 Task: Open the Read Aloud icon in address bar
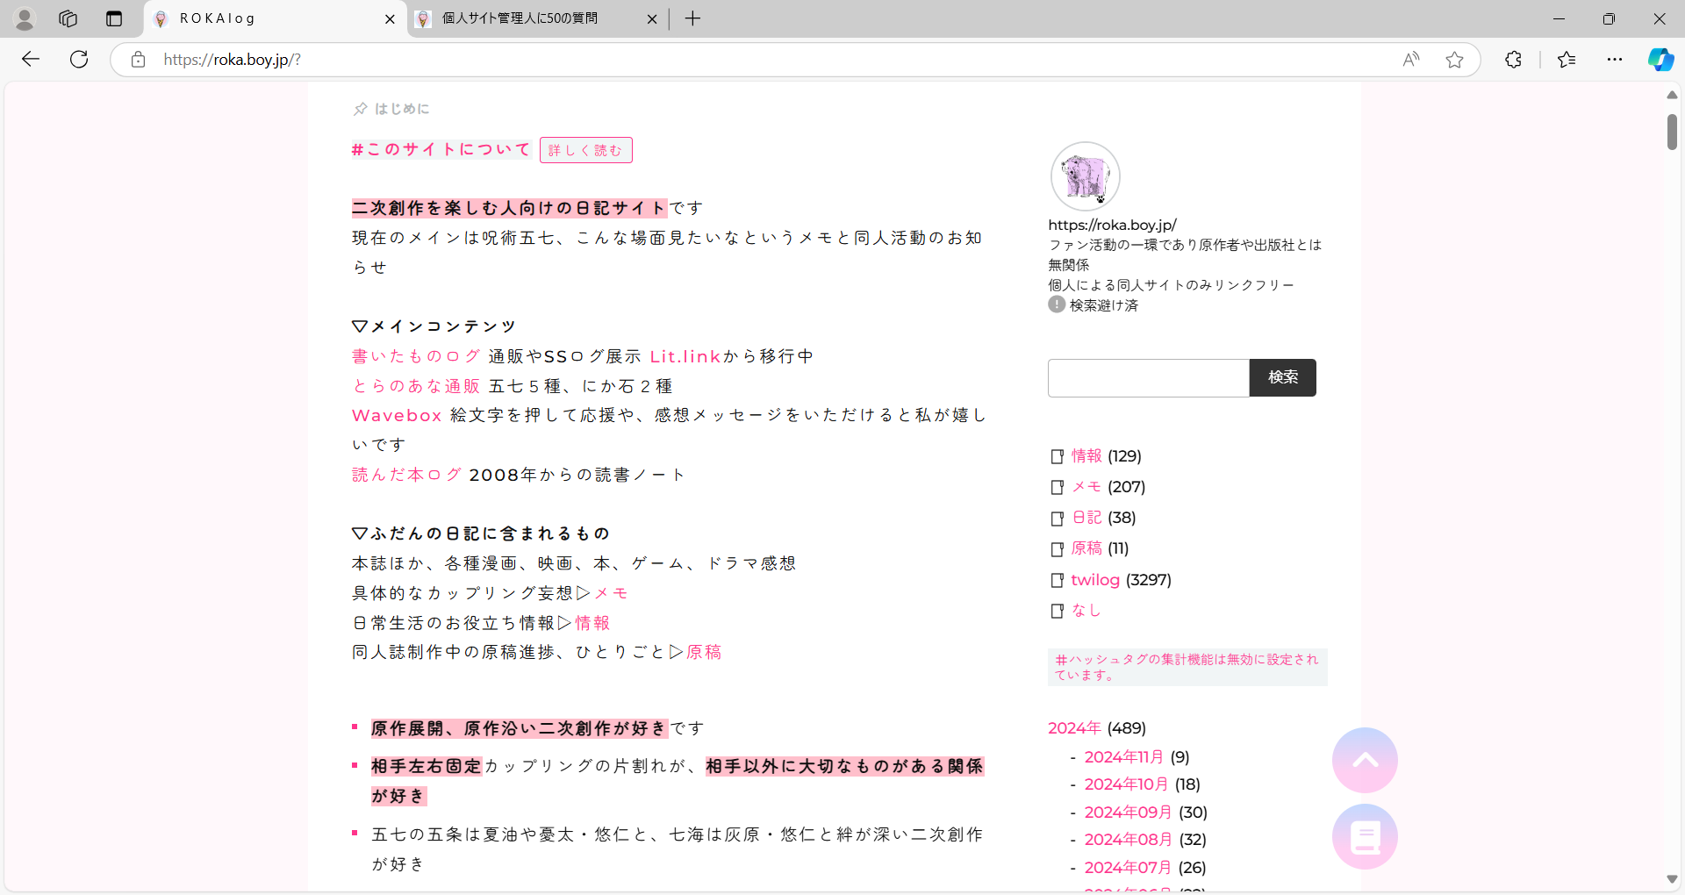click(1410, 60)
